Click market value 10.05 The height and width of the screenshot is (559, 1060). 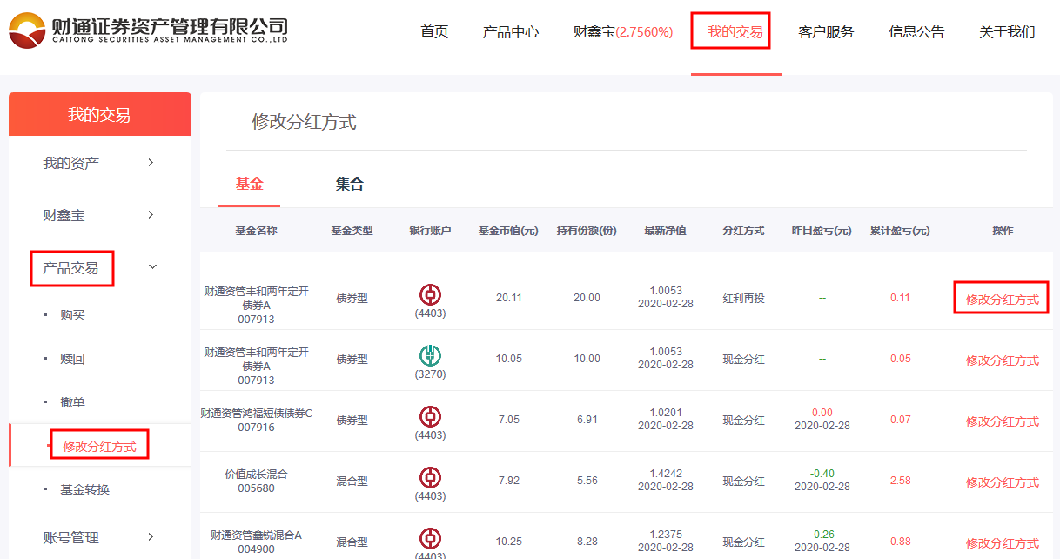(x=508, y=359)
